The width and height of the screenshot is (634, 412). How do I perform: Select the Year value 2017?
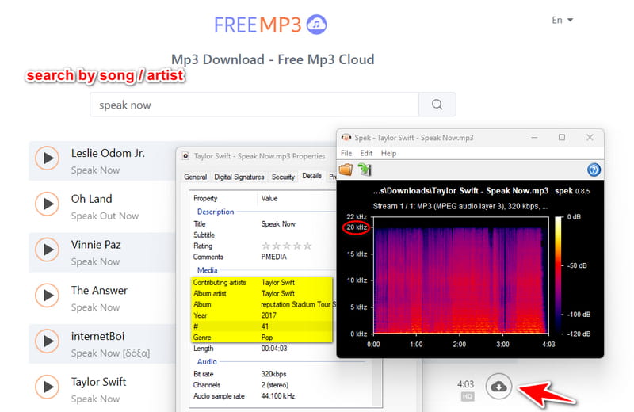coord(269,315)
